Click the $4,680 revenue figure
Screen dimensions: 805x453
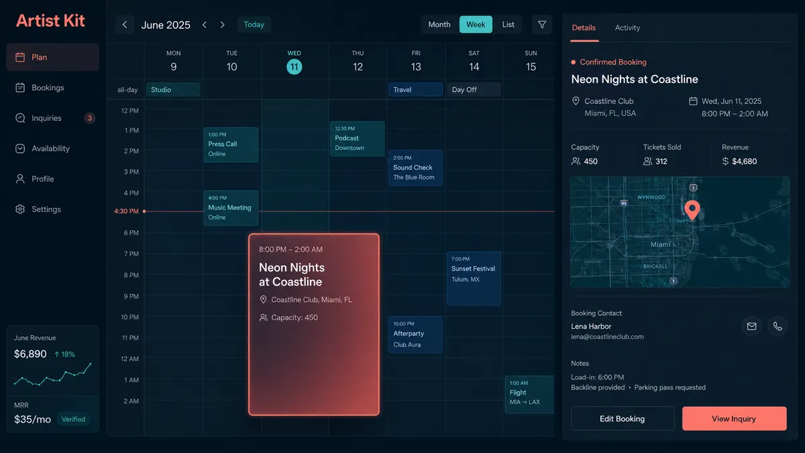[x=744, y=161]
